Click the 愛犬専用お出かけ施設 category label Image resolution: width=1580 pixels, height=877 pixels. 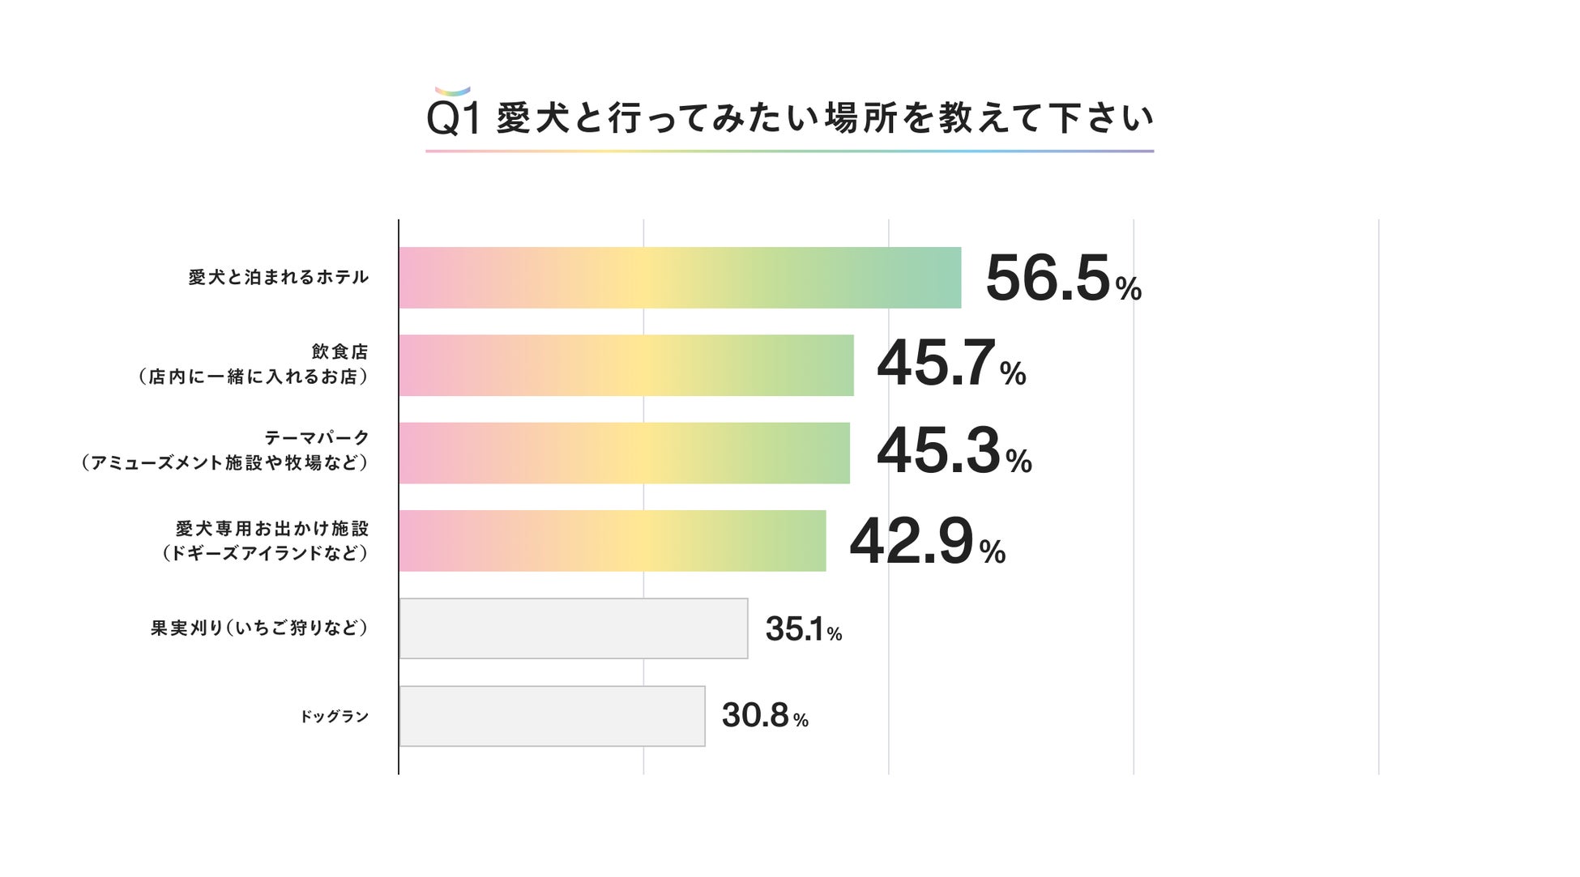pos(266,541)
